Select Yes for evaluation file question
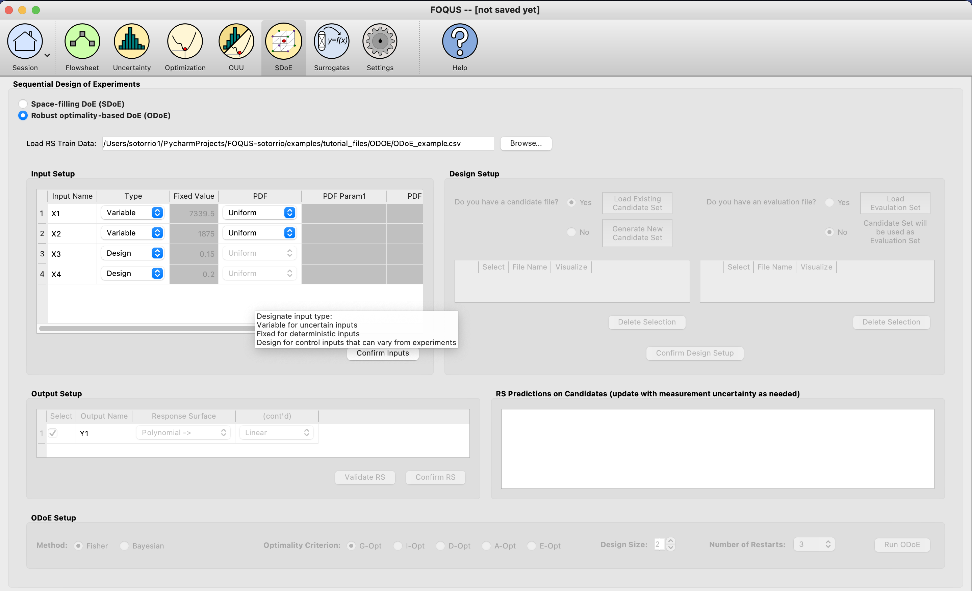The image size is (972, 591). pos(829,202)
